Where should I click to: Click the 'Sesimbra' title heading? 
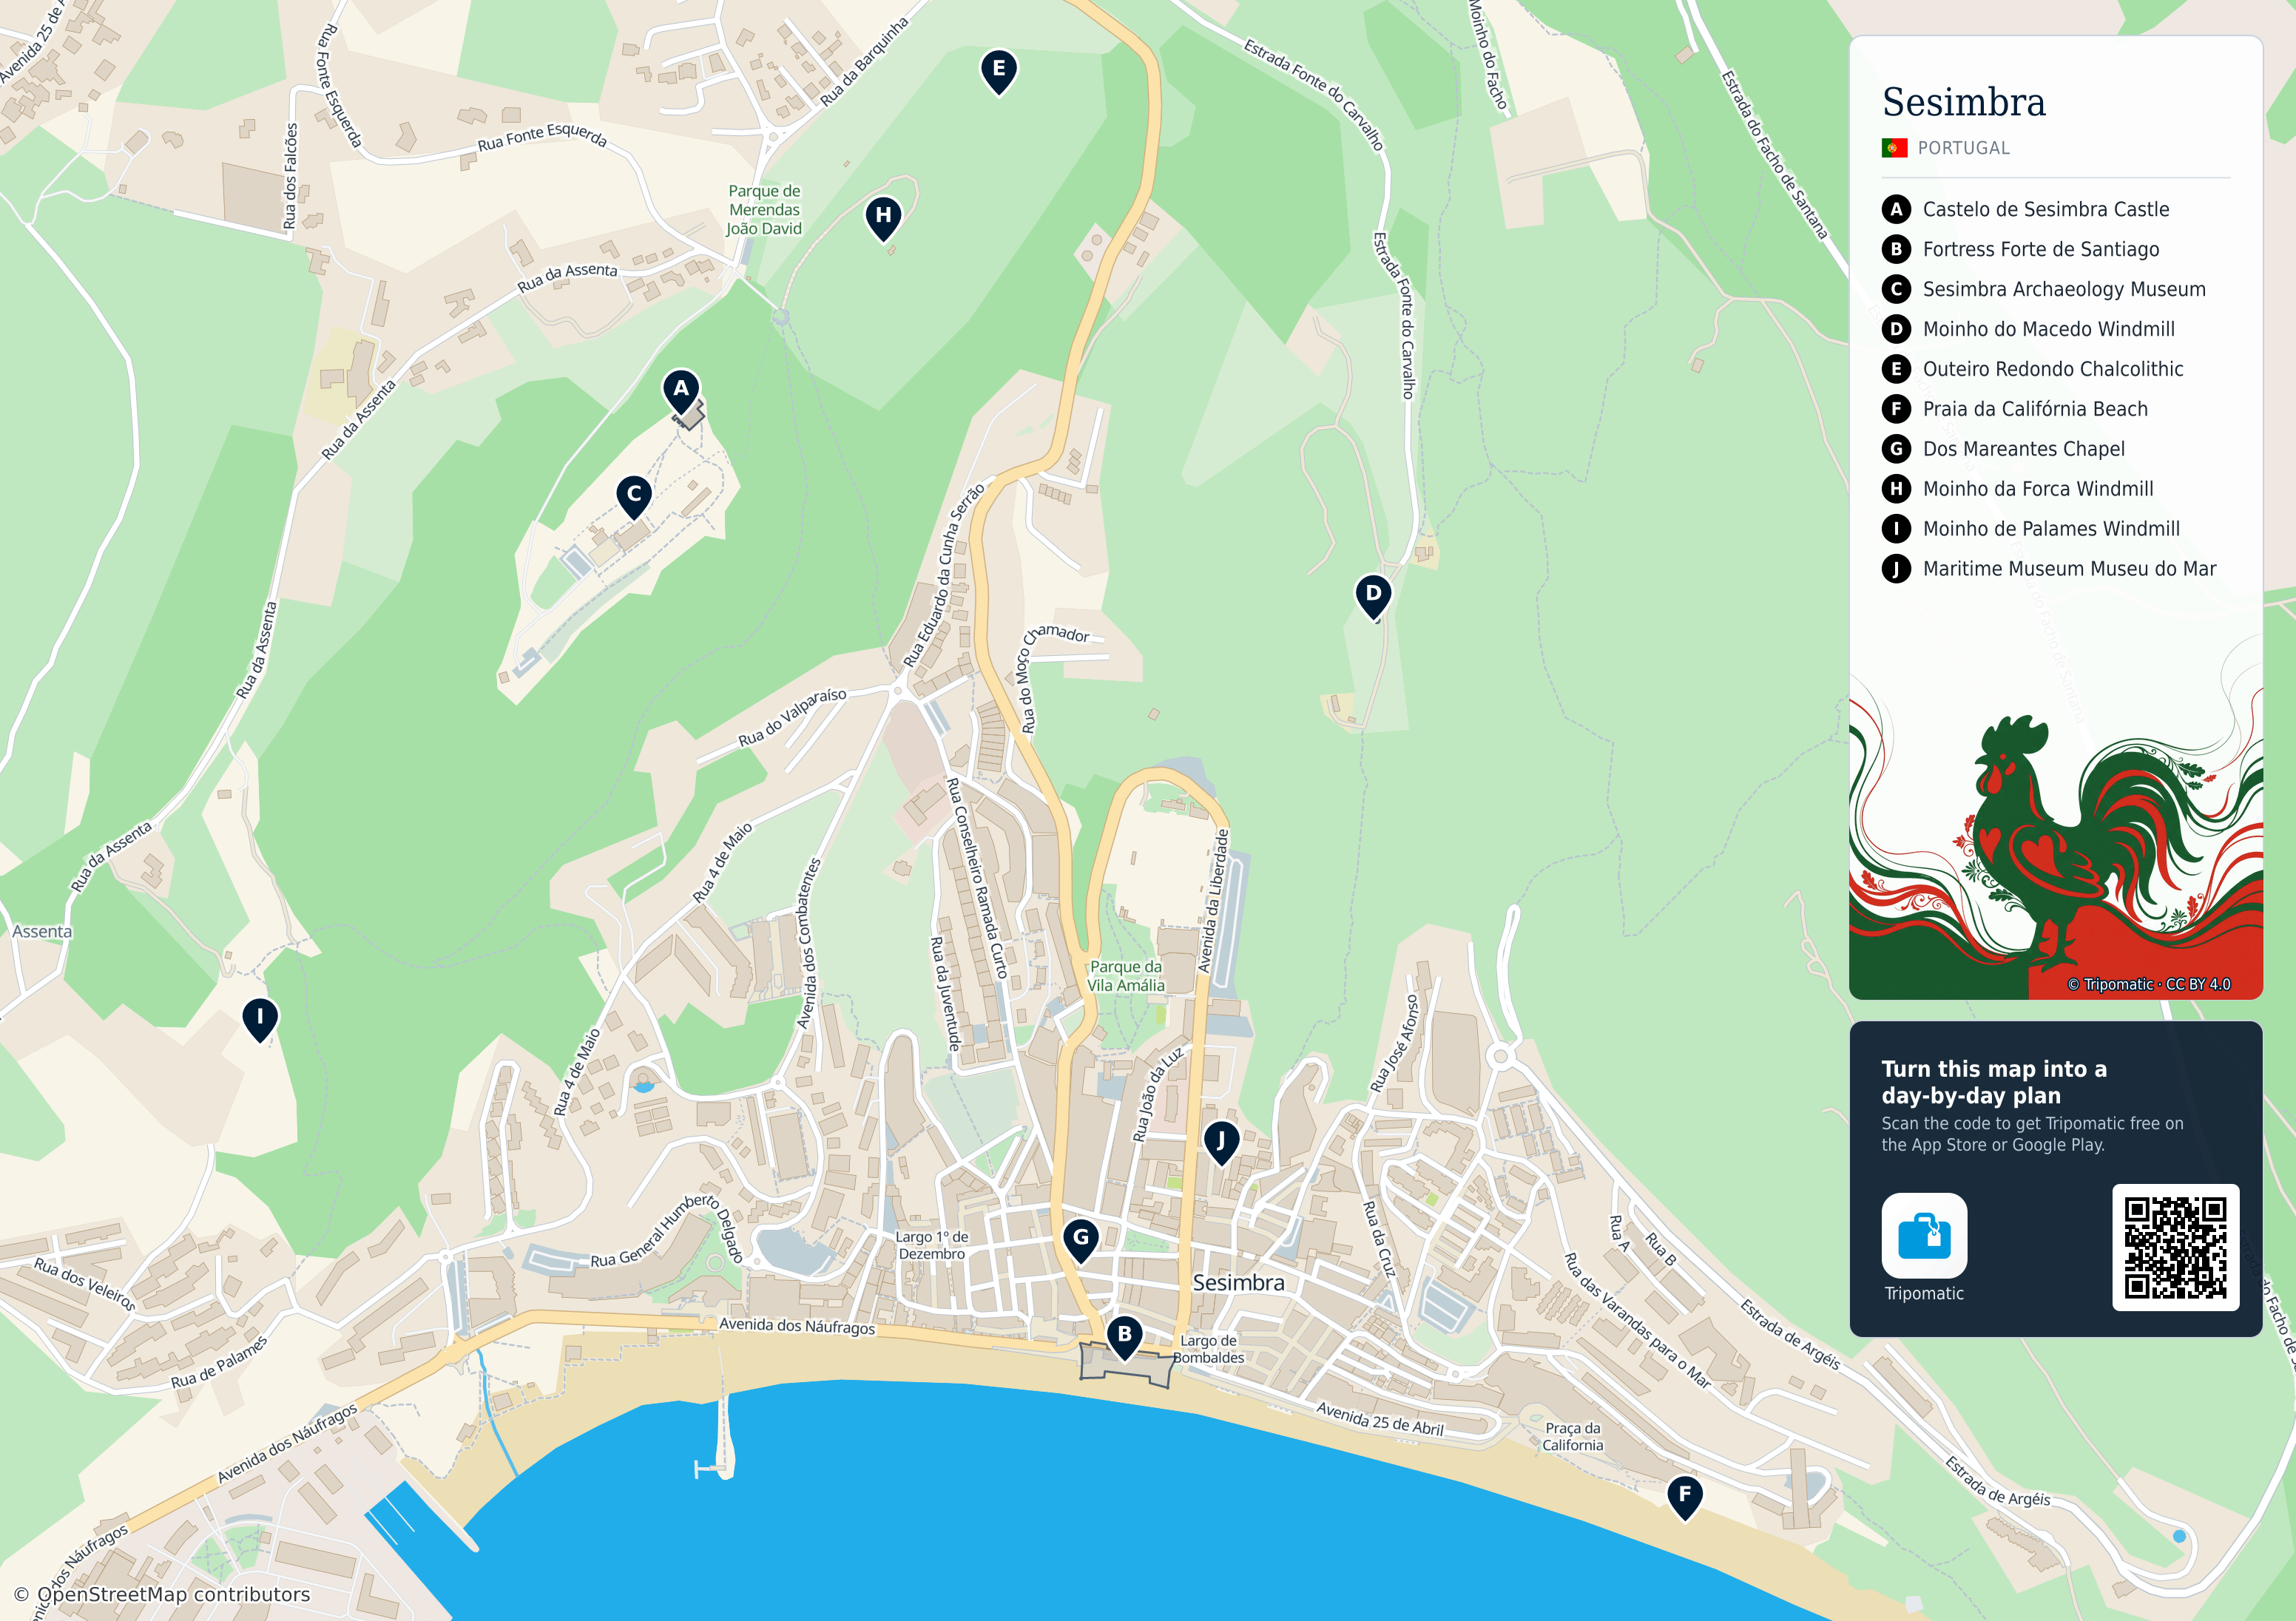[1963, 102]
